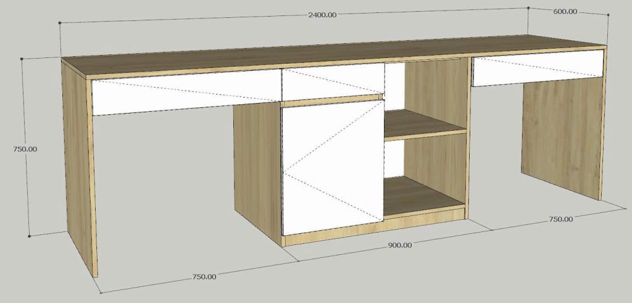Select the 600.00 depth dimension label
The width and height of the screenshot is (632, 303).
(x=564, y=11)
